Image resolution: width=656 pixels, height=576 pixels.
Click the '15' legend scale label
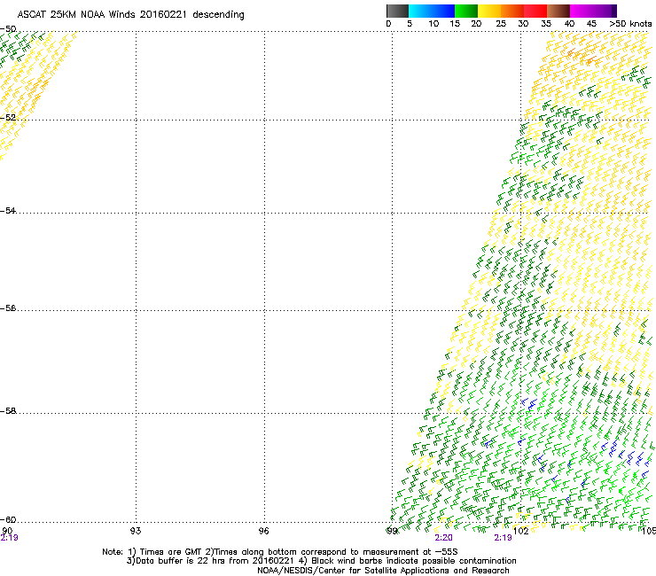click(455, 24)
